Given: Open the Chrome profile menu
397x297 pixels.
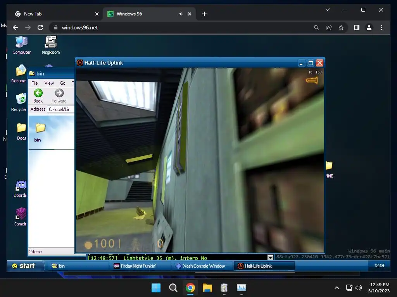Looking at the screenshot, I should point(369,27).
